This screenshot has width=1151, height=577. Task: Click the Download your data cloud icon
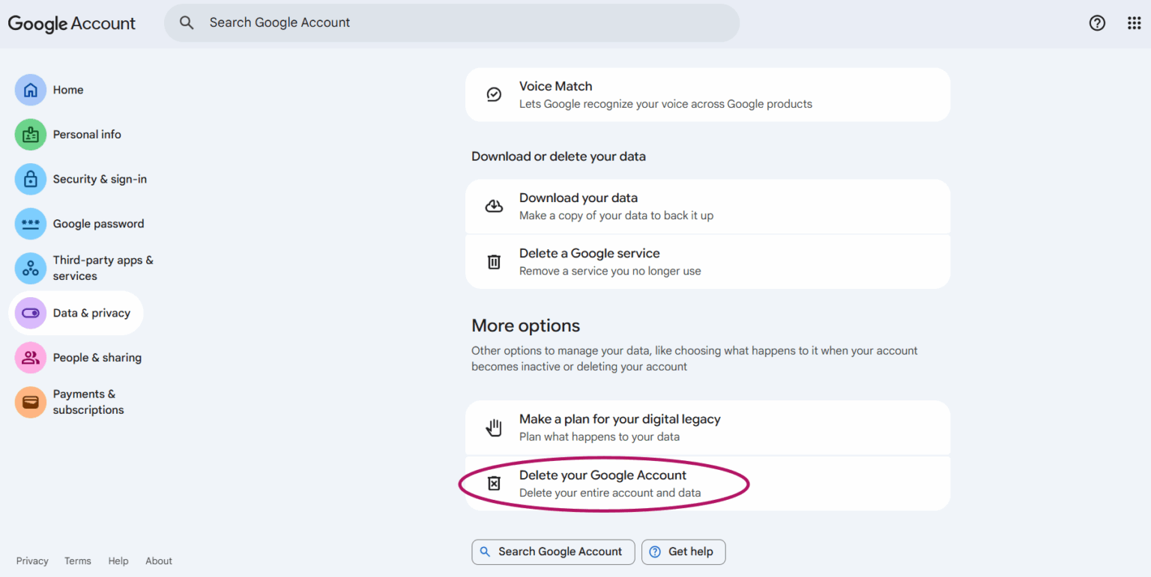pyautogui.click(x=494, y=206)
